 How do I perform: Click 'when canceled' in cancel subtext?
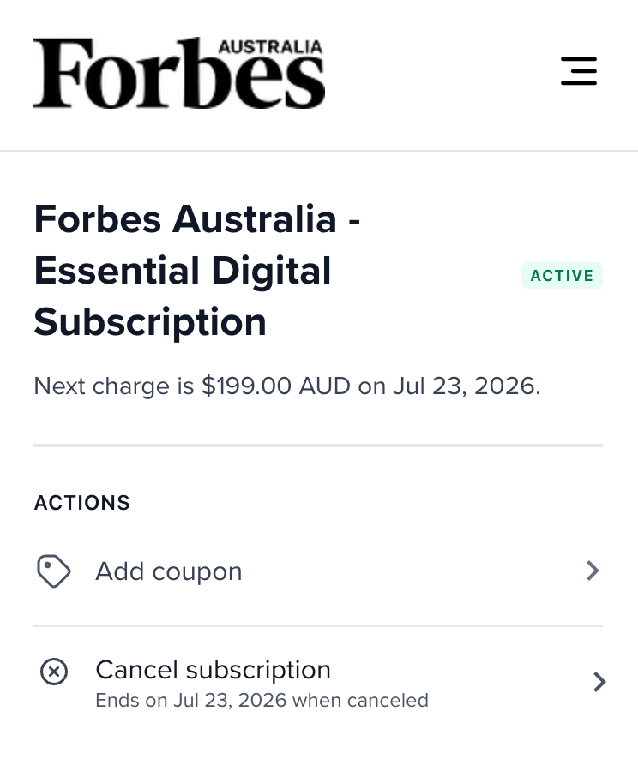click(360, 701)
